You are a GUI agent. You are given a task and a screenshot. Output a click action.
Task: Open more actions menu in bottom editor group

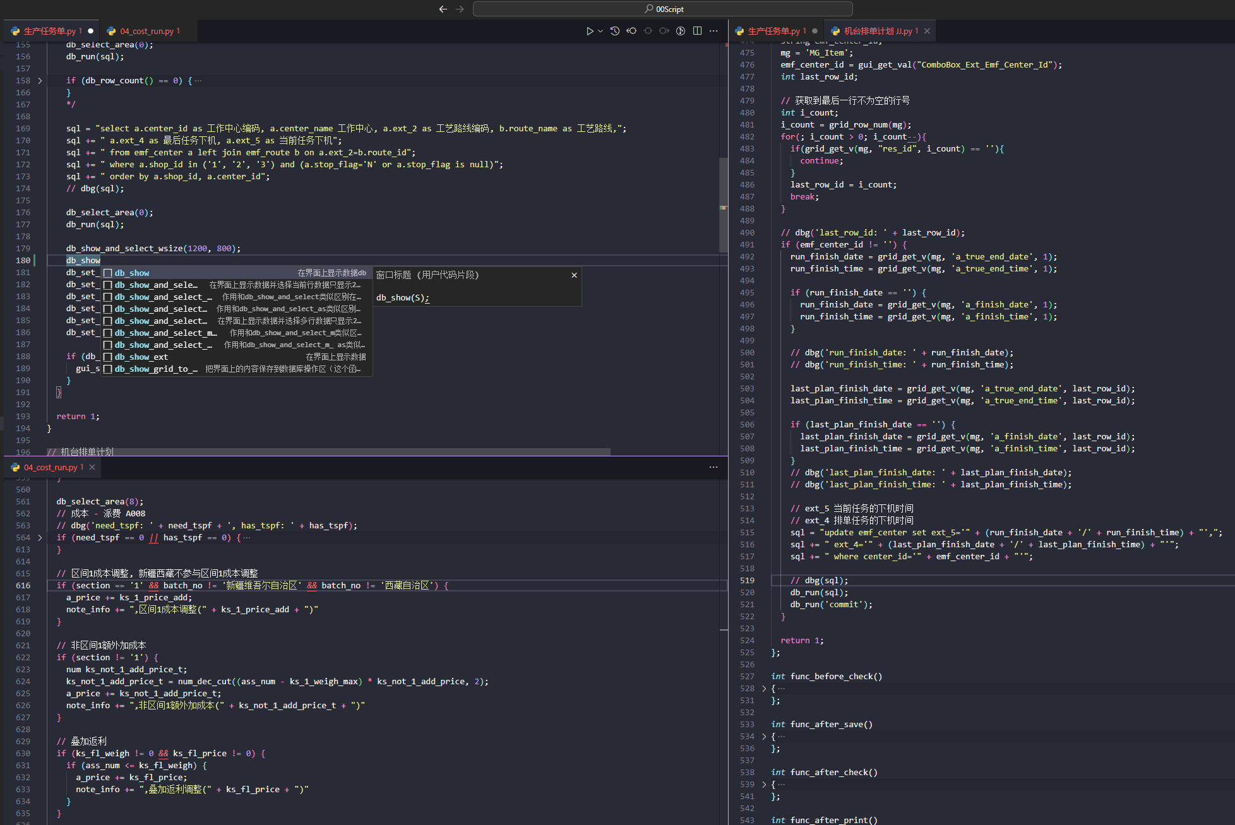713,467
